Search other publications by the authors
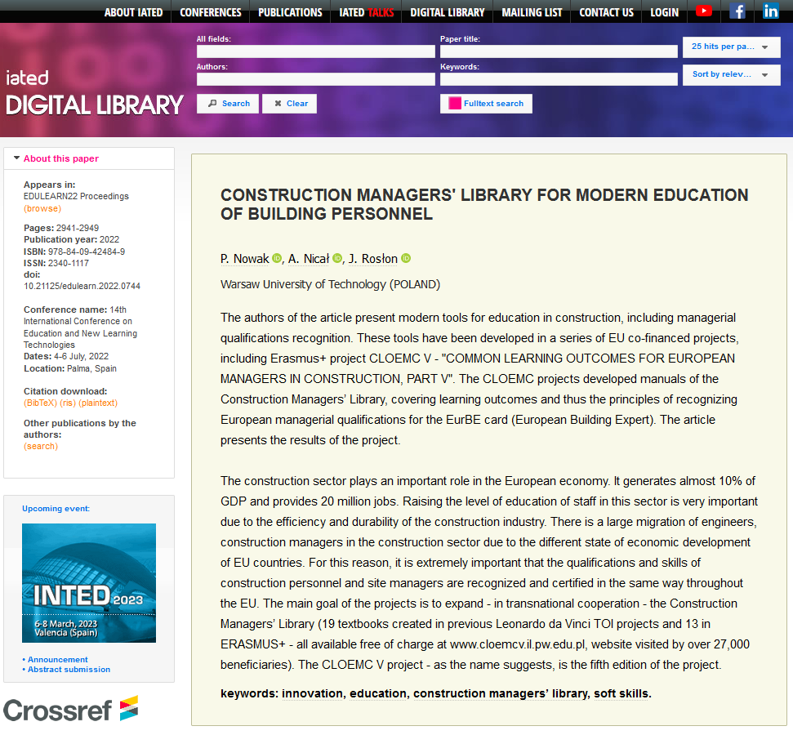Image resolution: width=793 pixels, height=735 pixels. coord(41,447)
